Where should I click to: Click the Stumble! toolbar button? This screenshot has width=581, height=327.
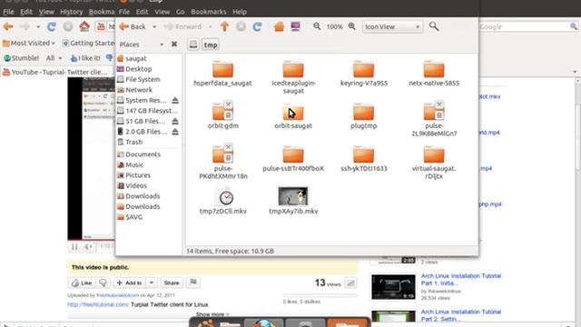tap(21, 58)
